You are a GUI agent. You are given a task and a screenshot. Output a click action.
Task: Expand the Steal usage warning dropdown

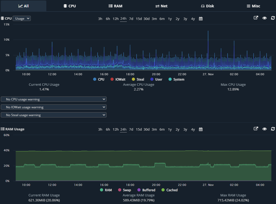[54, 115]
